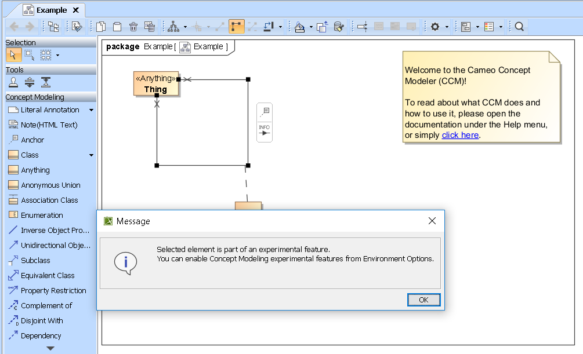Open the fill color paint bucket tool
The width and height of the screenshot is (583, 354).
coord(299,27)
